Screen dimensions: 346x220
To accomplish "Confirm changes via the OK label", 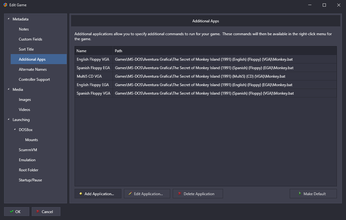I will (x=18, y=212).
